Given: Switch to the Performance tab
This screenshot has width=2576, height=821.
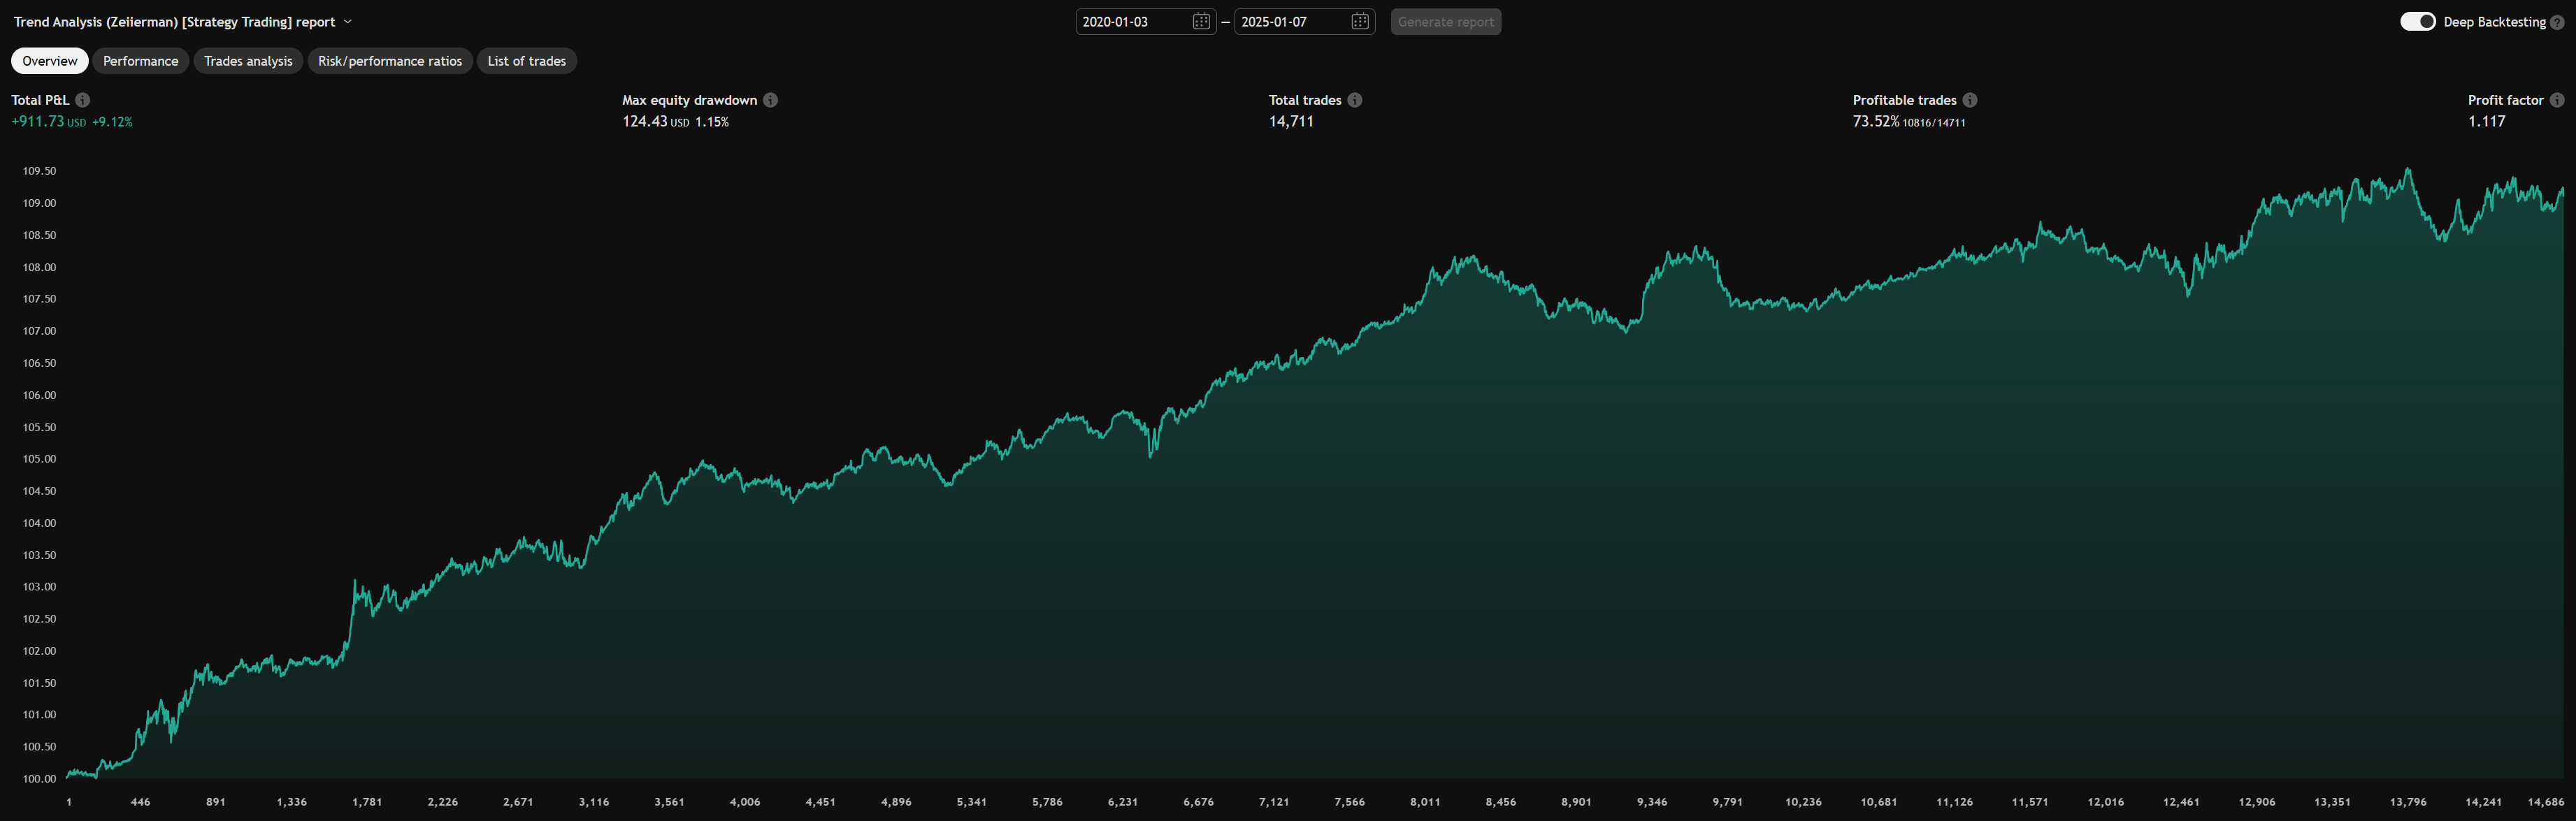Looking at the screenshot, I should [141, 61].
